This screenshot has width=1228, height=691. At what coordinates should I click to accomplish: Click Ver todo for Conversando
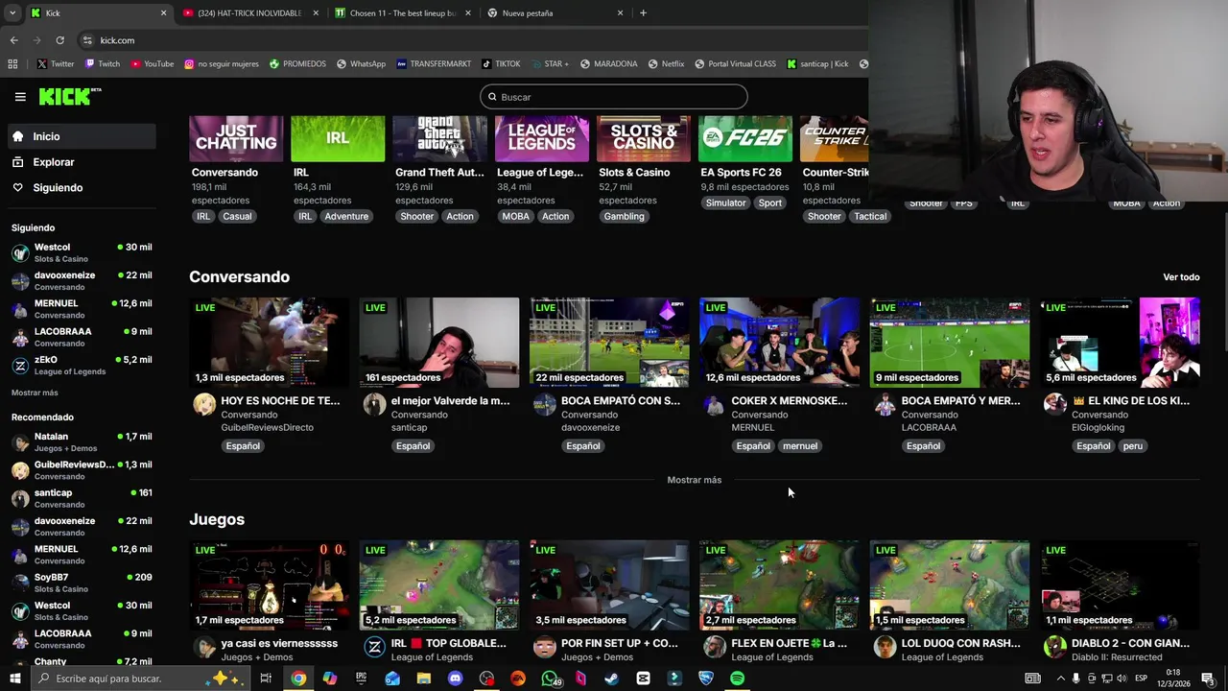(1181, 277)
